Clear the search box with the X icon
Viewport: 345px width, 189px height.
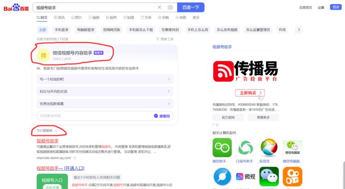pos(160,7)
